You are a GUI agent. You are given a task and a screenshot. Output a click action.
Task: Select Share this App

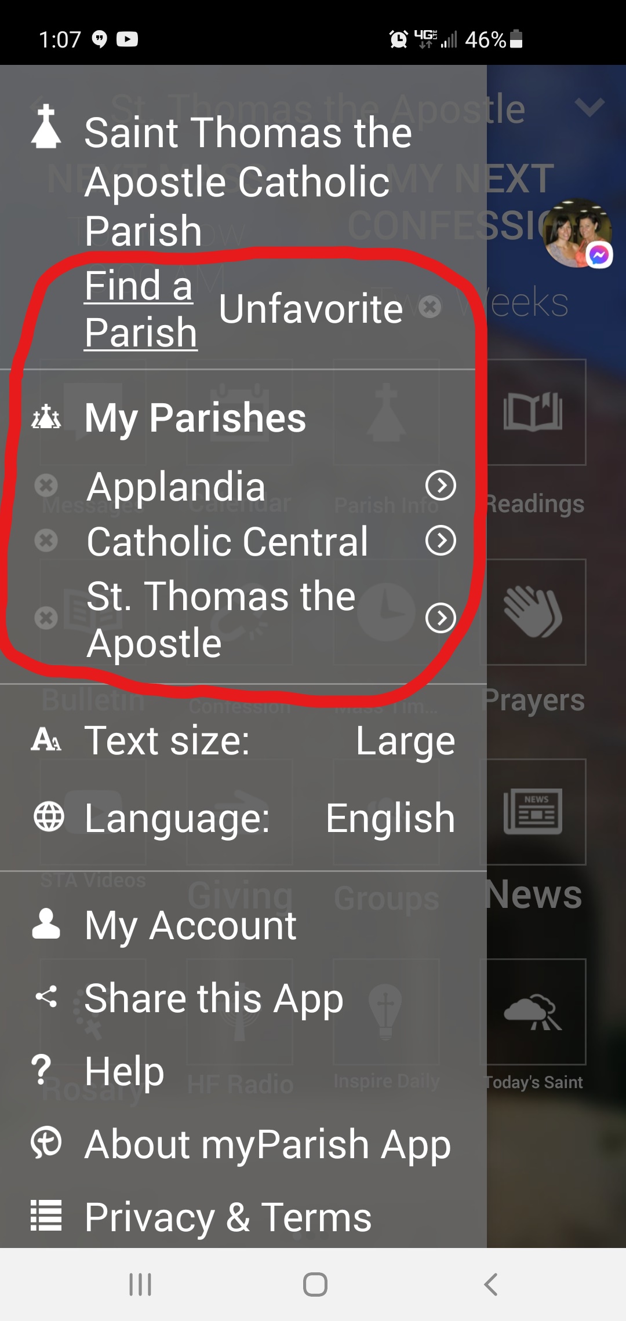pos(213,998)
